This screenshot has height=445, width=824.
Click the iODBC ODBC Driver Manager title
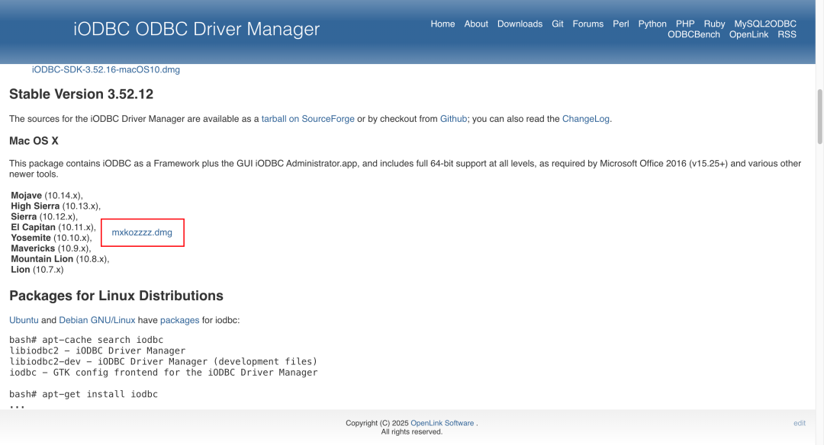click(x=197, y=29)
